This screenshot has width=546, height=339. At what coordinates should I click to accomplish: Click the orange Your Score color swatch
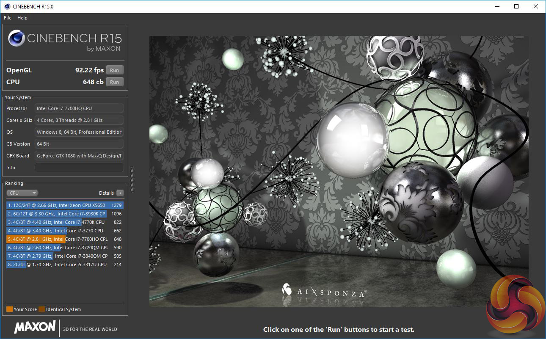point(9,309)
